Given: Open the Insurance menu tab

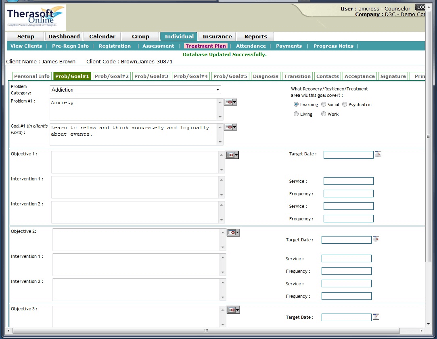Looking at the screenshot, I should tap(217, 36).
